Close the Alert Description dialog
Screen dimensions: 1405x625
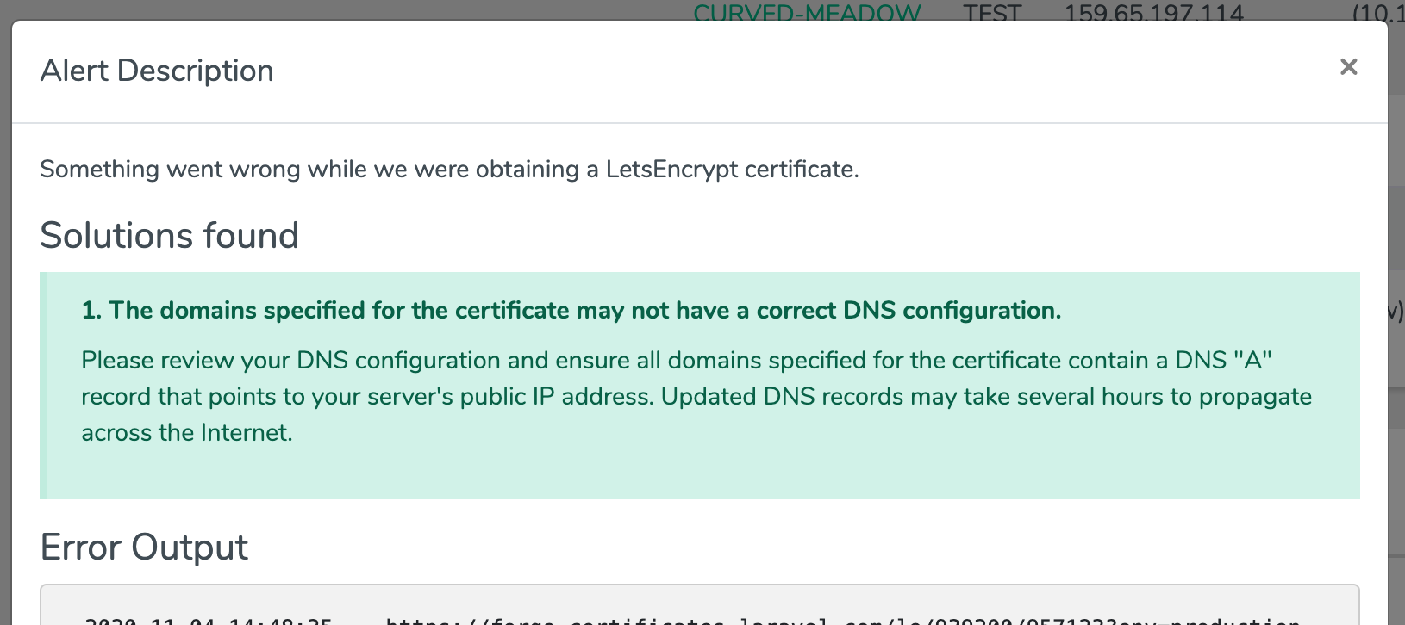pyautogui.click(x=1348, y=67)
